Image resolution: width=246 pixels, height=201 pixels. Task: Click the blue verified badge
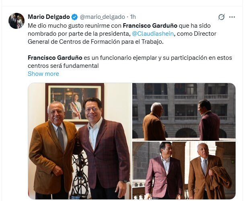point(74,17)
